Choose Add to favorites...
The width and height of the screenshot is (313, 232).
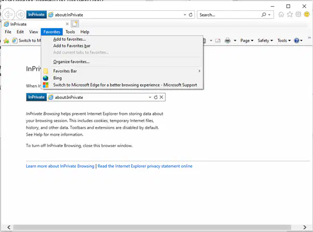[70, 39]
